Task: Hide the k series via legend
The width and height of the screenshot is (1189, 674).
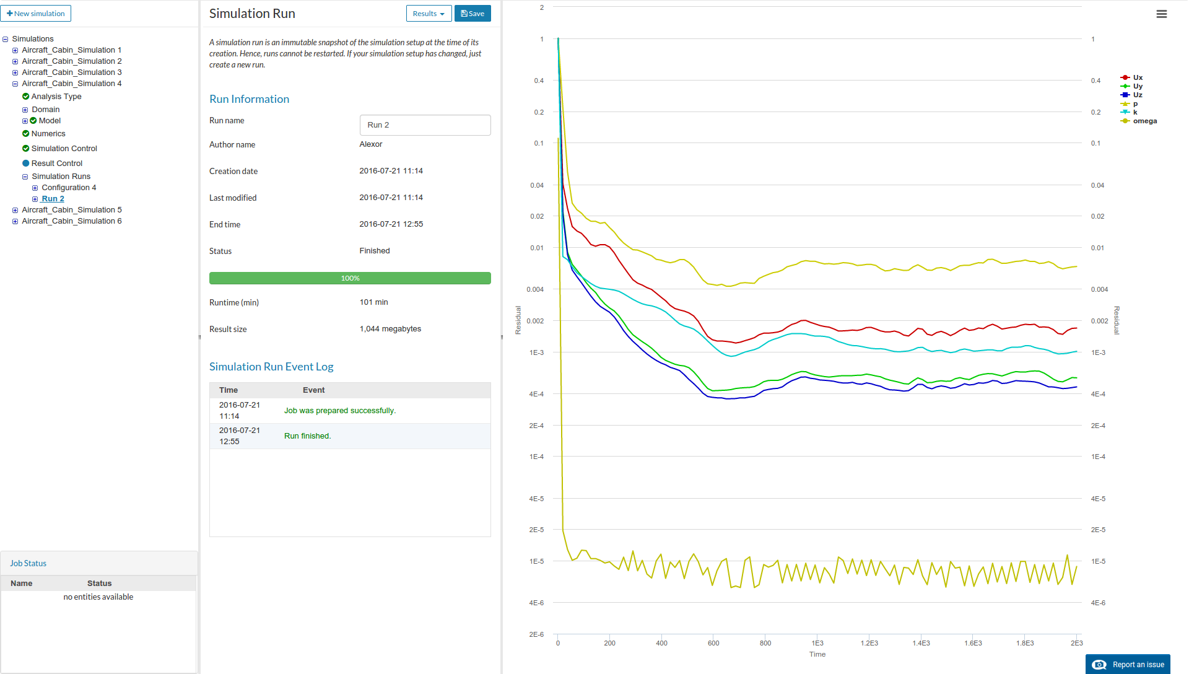Action: (x=1135, y=112)
